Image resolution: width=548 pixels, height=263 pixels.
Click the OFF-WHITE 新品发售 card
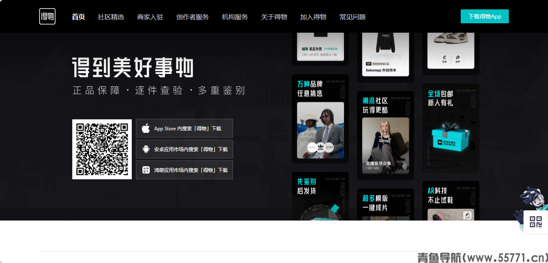[x=320, y=49]
